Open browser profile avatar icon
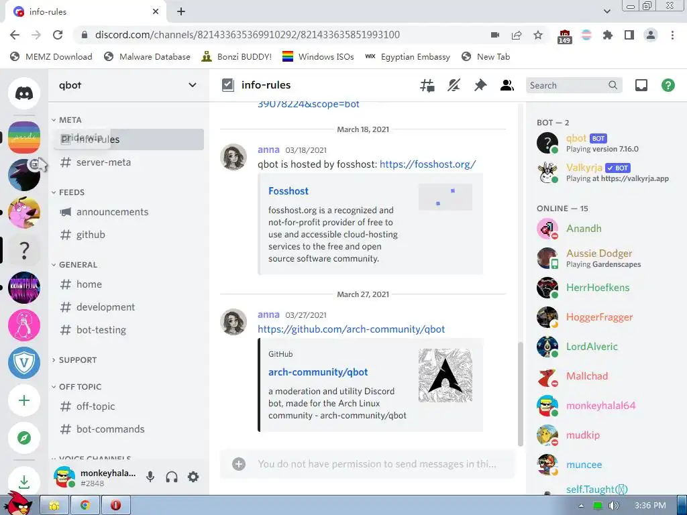The height and width of the screenshot is (515, 687). pos(651,35)
